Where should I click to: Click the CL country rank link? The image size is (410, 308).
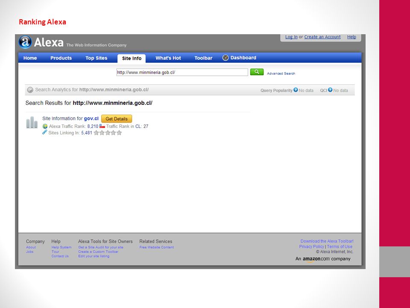click(x=138, y=126)
